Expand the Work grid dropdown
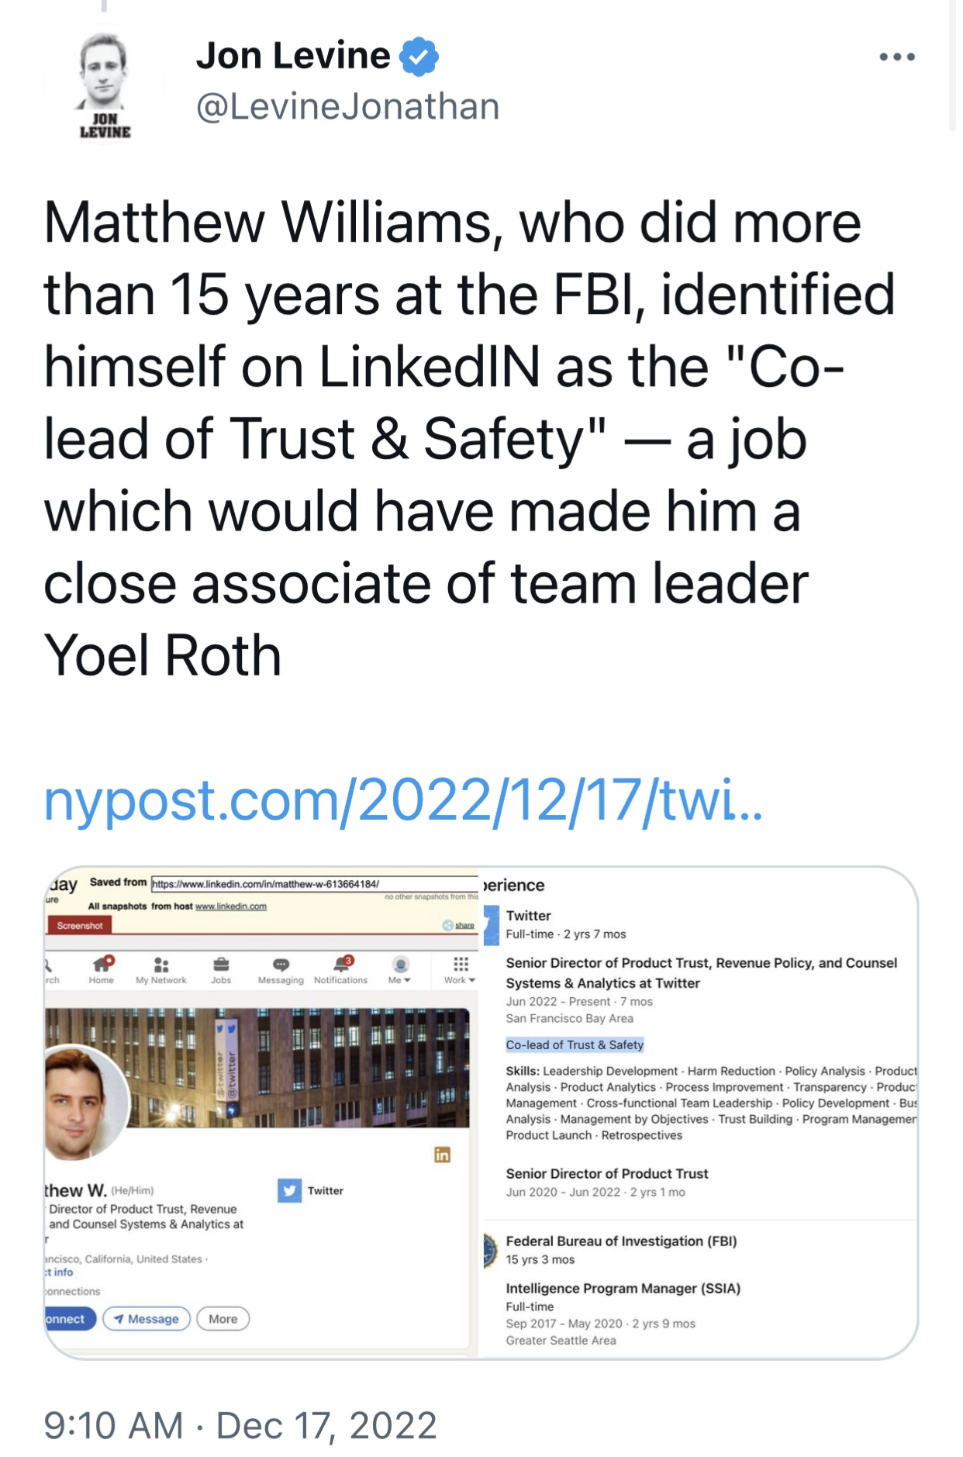 [460, 969]
